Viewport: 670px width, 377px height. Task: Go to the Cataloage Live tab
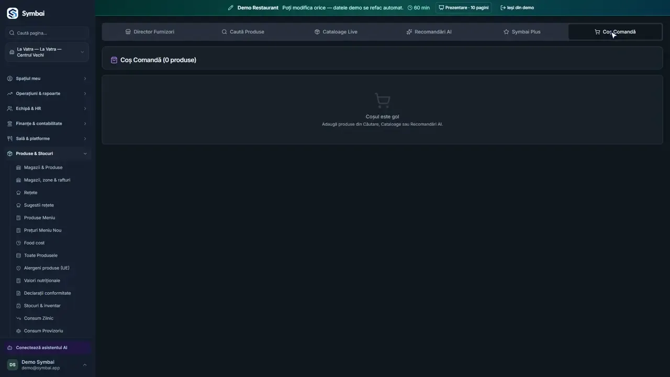[336, 32]
